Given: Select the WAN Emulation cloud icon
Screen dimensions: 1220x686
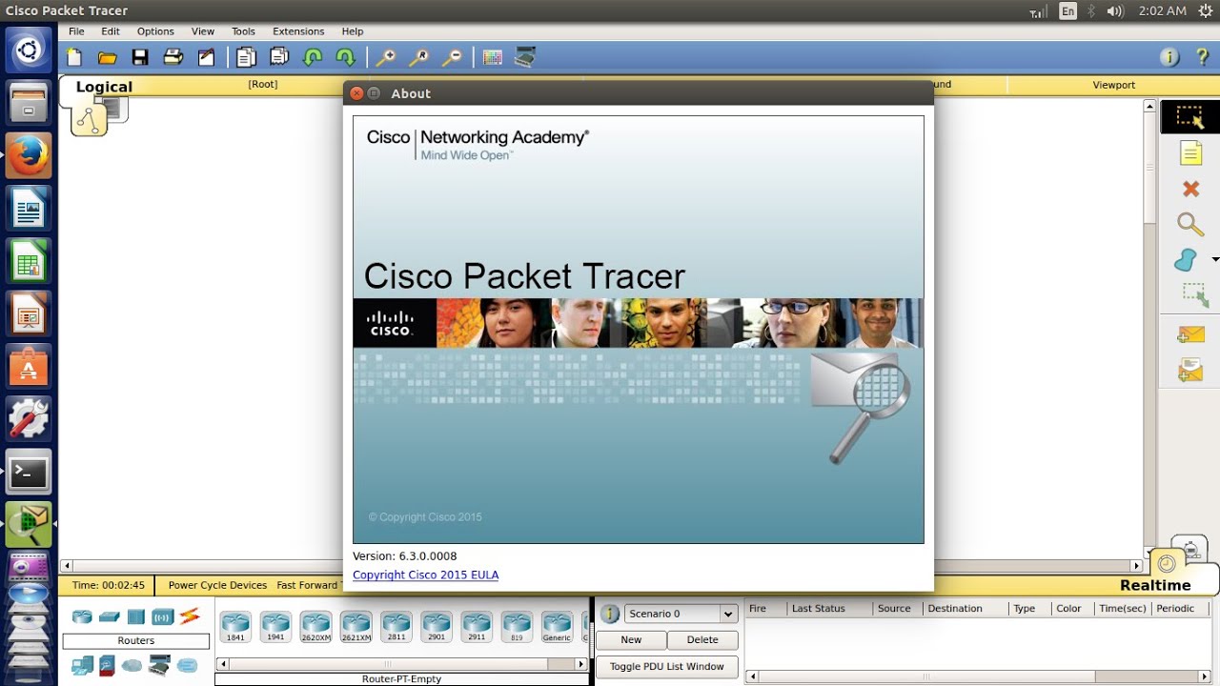Looking at the screenshot, I should tap(132, 665).
